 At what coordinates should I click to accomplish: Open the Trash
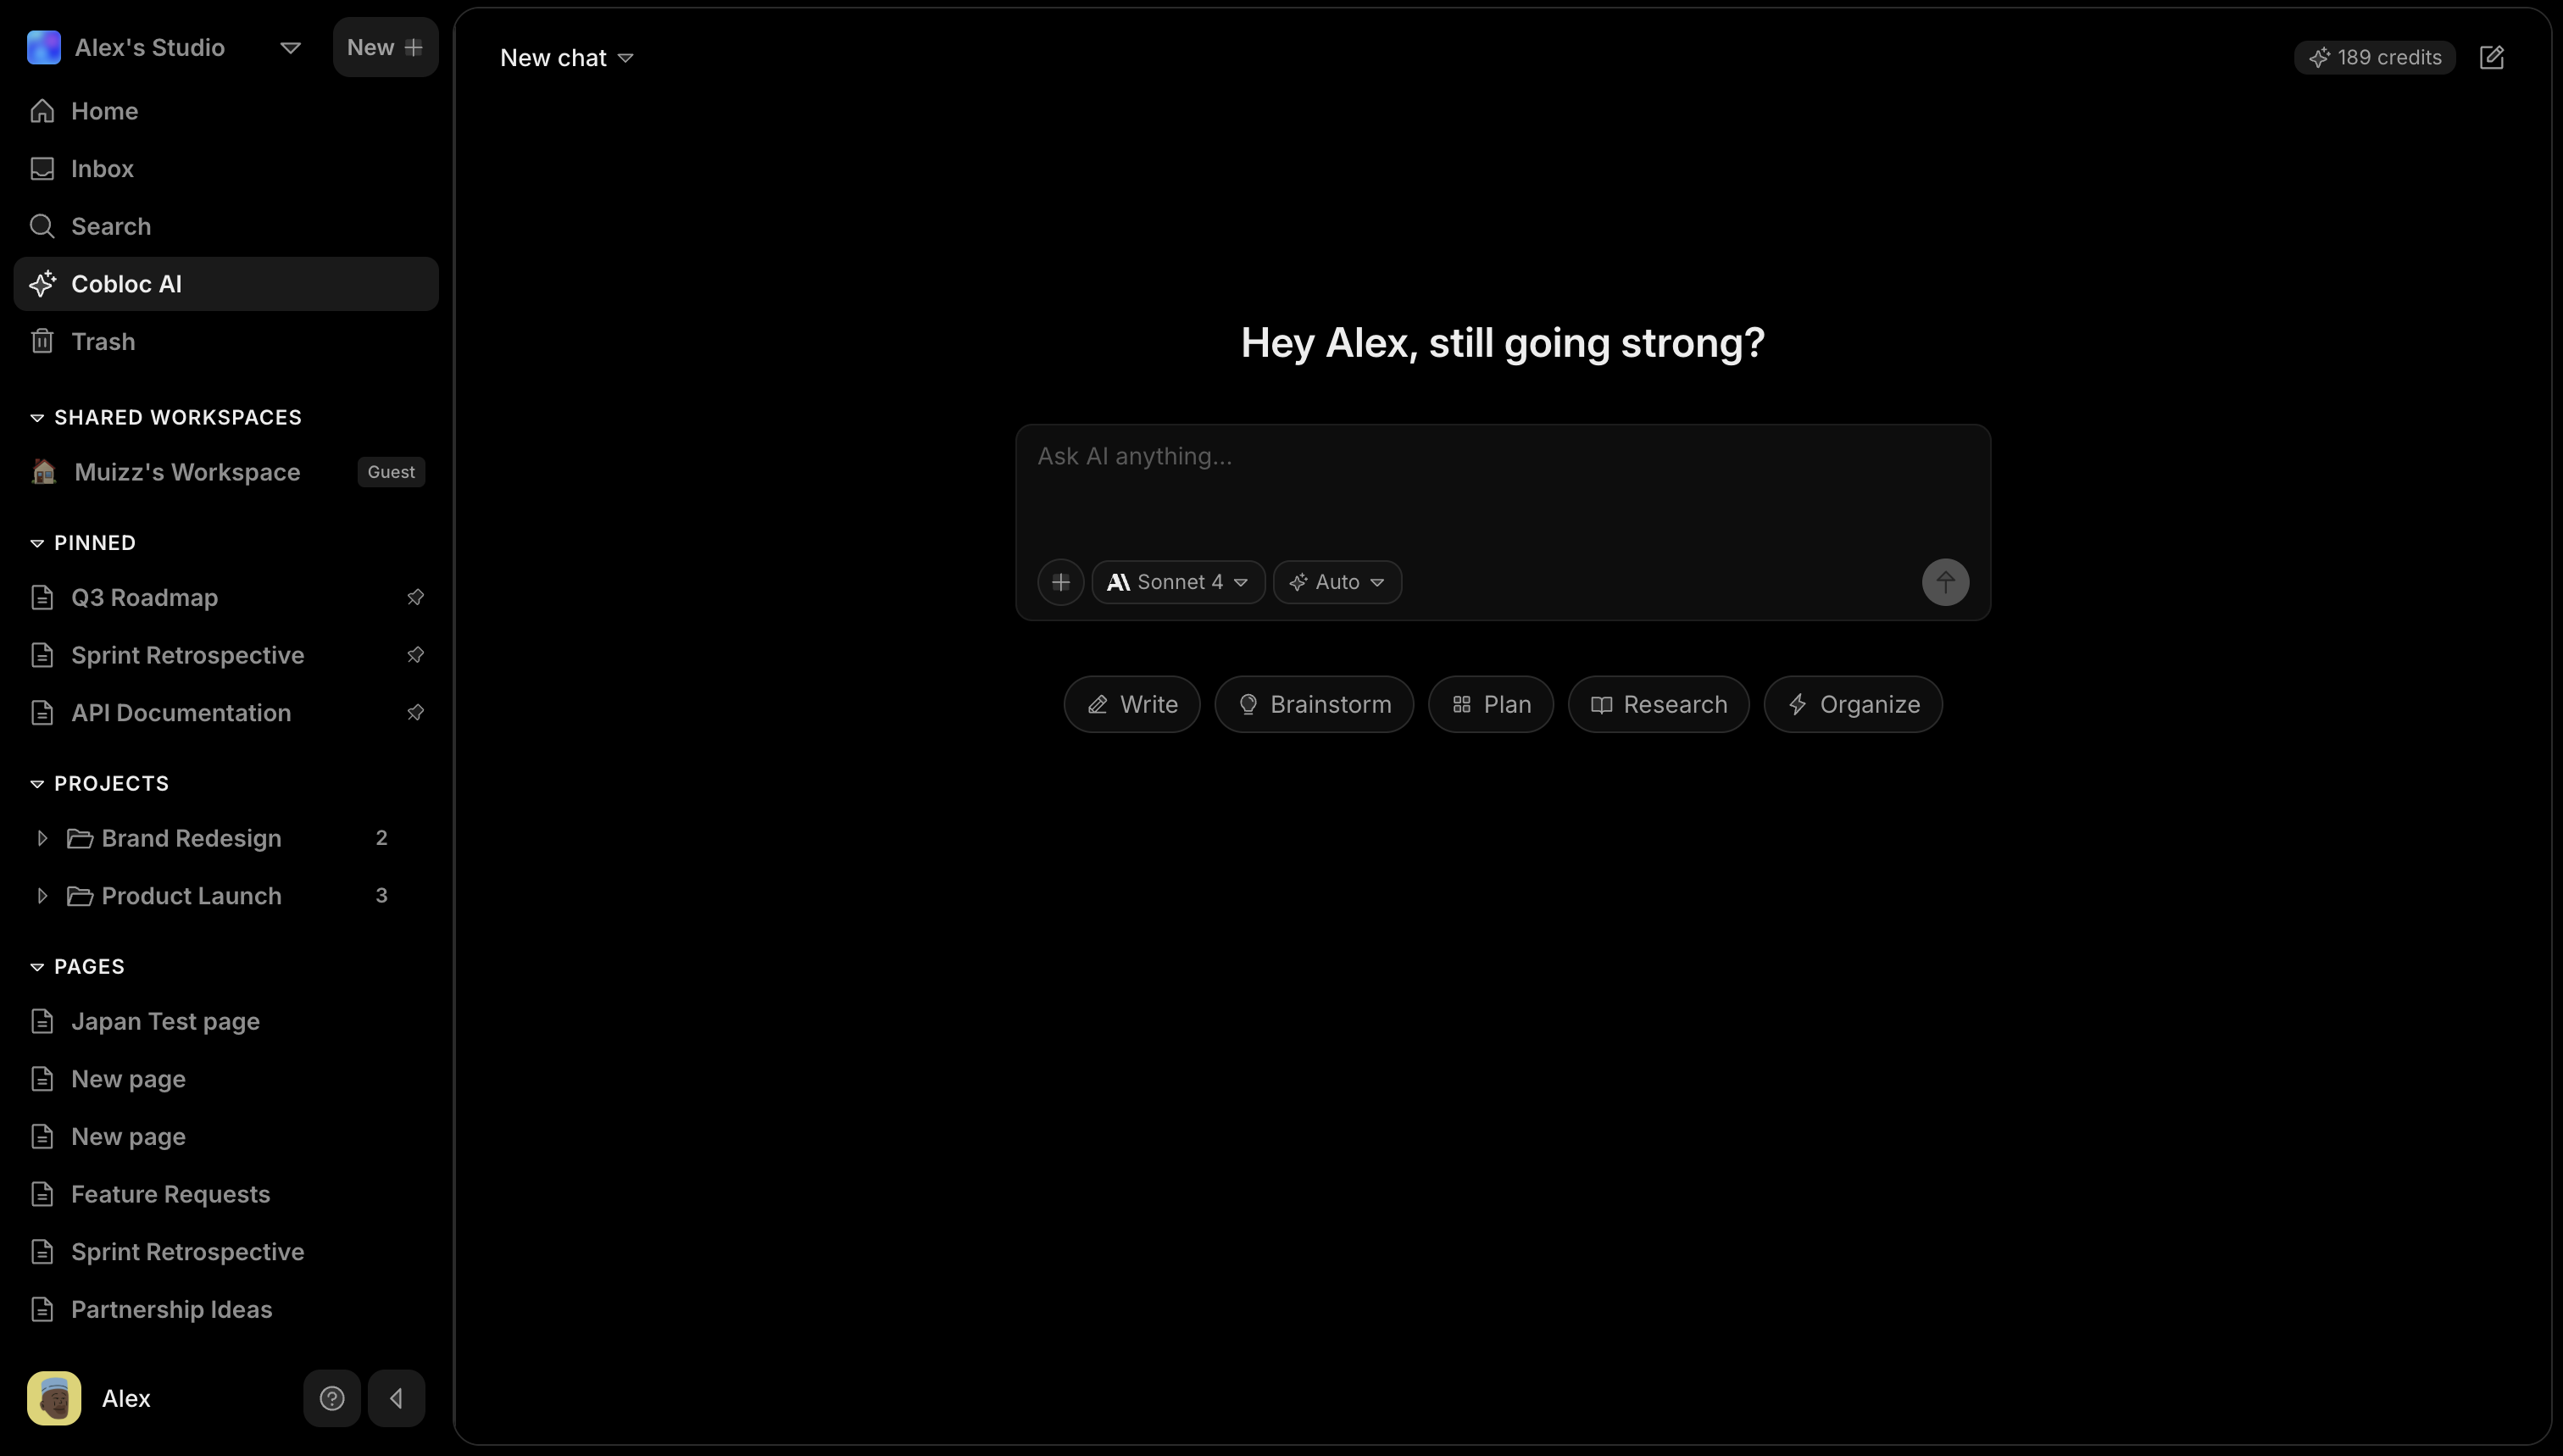tap(103, 341)
